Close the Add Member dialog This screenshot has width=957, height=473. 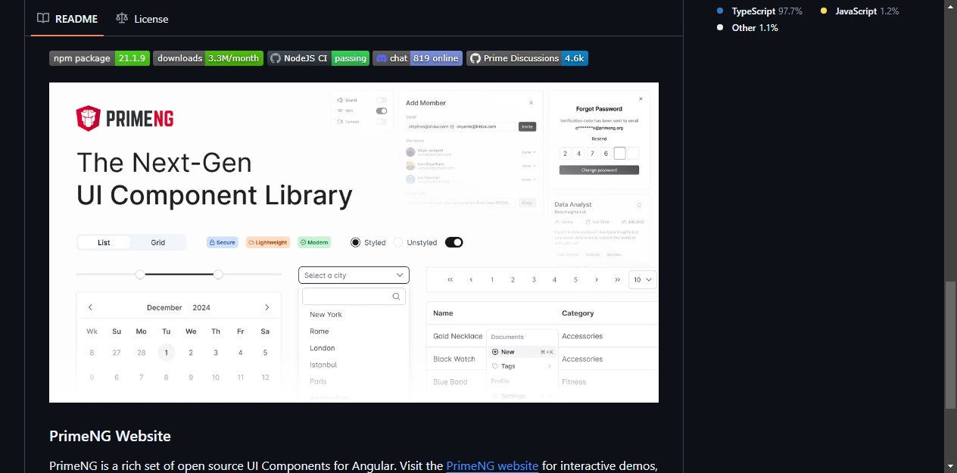click(531, 103)
